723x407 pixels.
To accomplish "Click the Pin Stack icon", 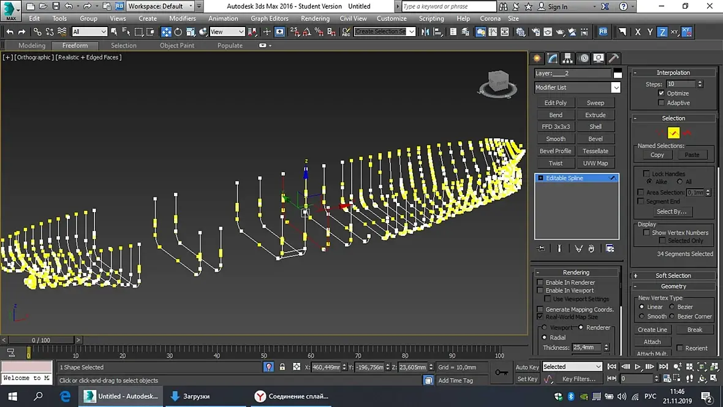I will pos(541,248).
